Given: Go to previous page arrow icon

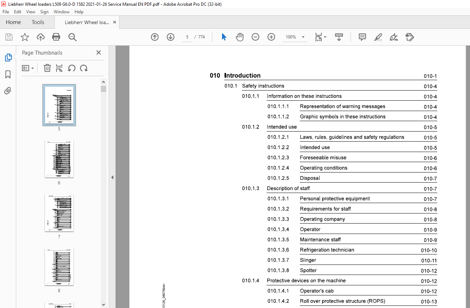Looking at the screenshot, I should [x=155, y=37].
